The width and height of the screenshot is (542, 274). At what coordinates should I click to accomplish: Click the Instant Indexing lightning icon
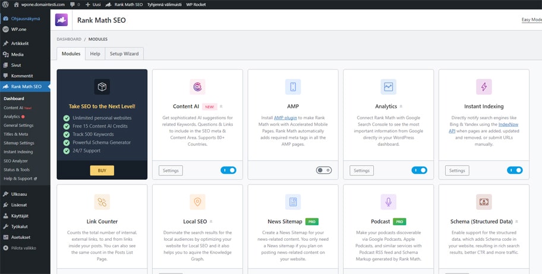484,87
